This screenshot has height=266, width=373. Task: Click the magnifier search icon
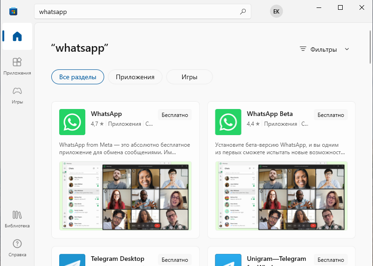click(x=243, y=11)
